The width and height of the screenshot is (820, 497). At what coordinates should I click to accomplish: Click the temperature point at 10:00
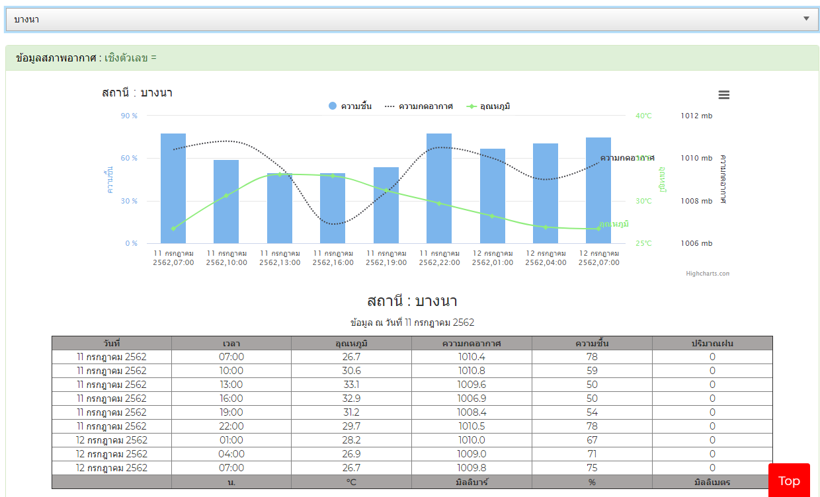point(226,196)
